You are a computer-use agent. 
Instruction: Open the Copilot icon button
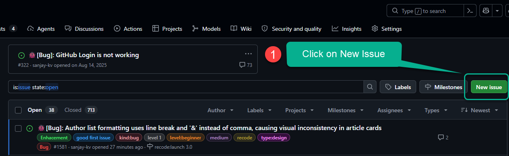pos(486,11)
